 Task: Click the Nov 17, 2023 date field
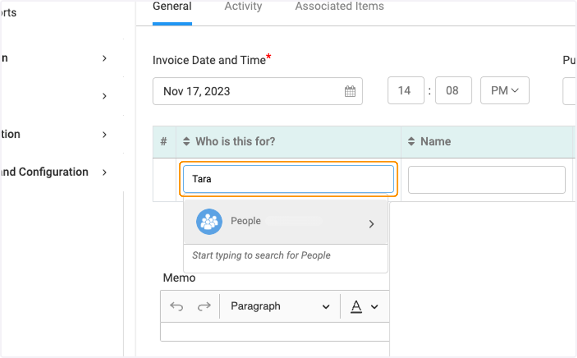(x=258, y=91)
